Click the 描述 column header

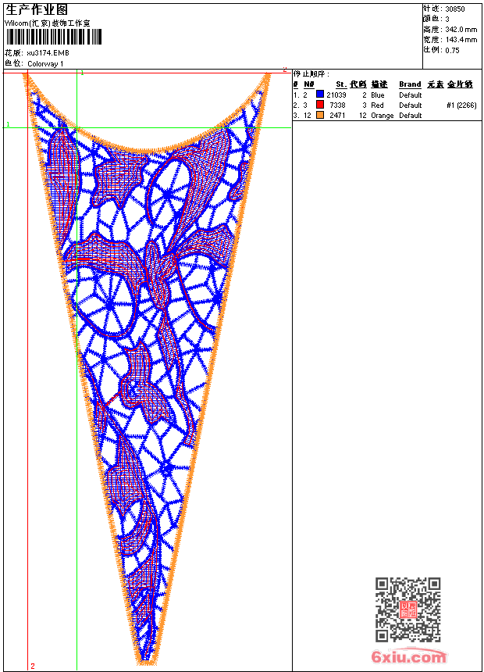(379, 84)
